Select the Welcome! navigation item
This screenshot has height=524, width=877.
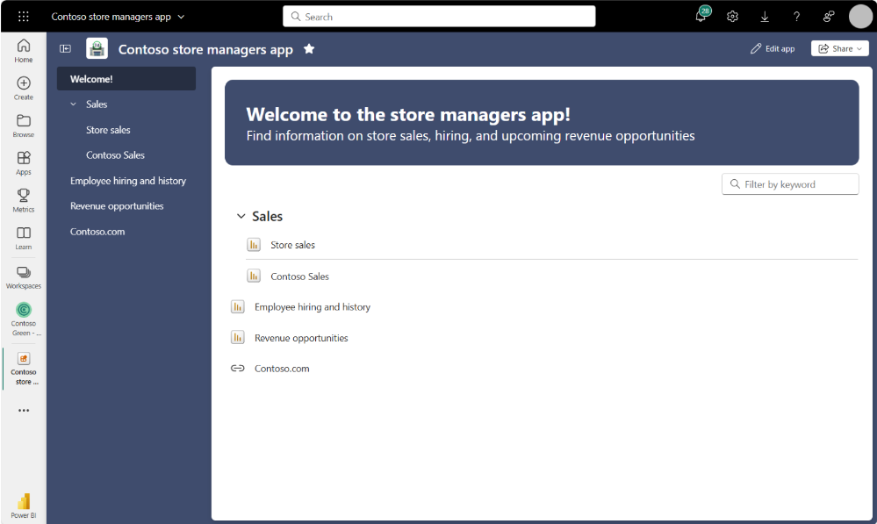click(126, 78)
